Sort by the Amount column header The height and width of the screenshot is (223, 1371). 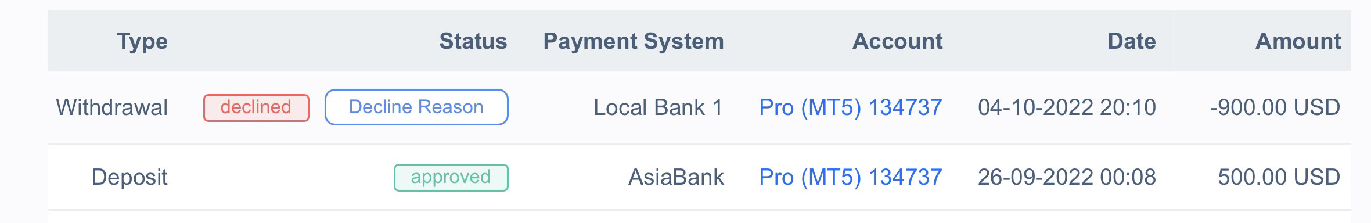[x=1298, y=41]
